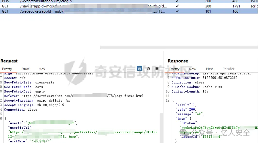Open the Response Render tab
Image resolution: width=258 pixels, height=143 pixels.
click(228, 69)
